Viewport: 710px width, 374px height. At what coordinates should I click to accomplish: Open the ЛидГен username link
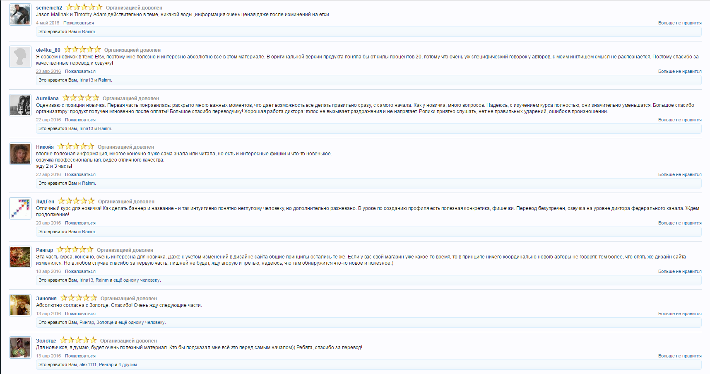[45, 202]
